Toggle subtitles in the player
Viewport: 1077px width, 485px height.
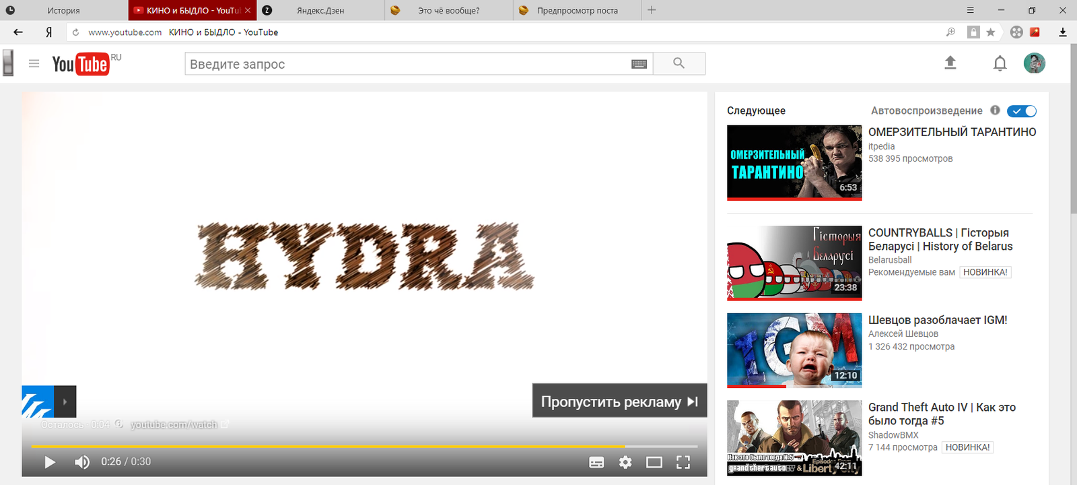[x=596, y=462]
